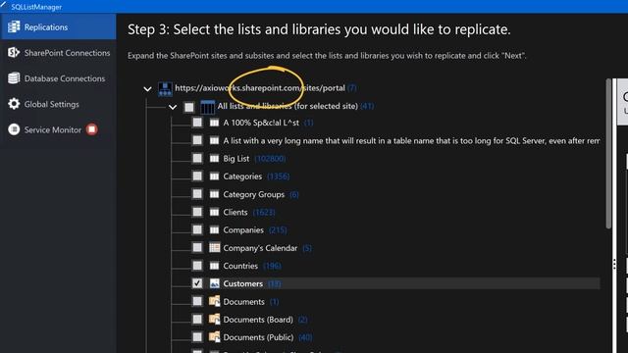Click list icon for the very long name list

[214, 140]
